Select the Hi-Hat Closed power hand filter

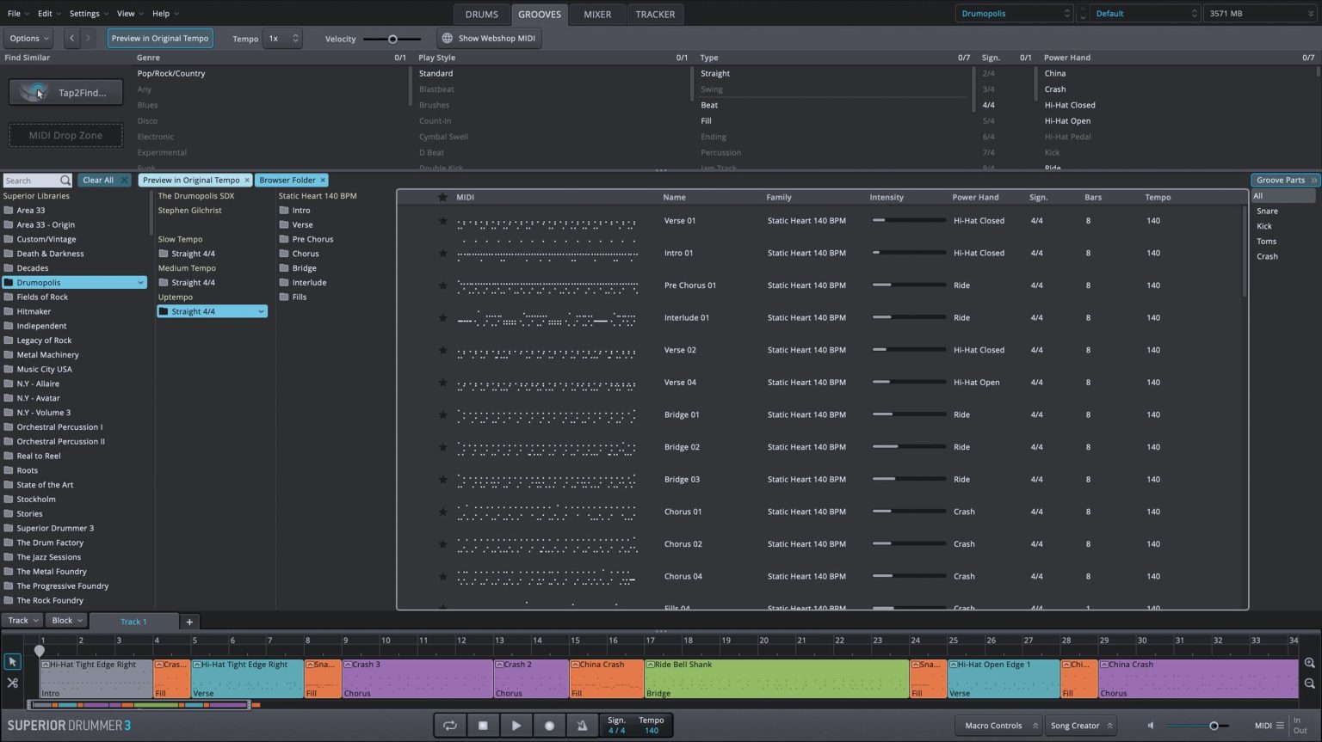pyautogui.click(x=1069, y=105)
